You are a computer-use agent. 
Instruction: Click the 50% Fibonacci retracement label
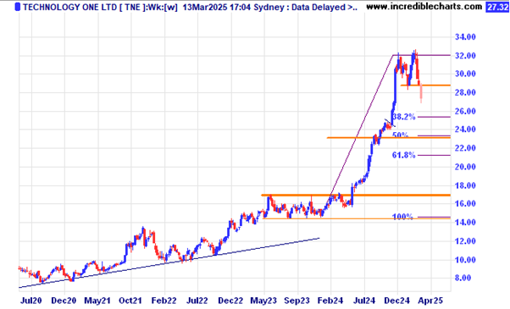(401, 135)
